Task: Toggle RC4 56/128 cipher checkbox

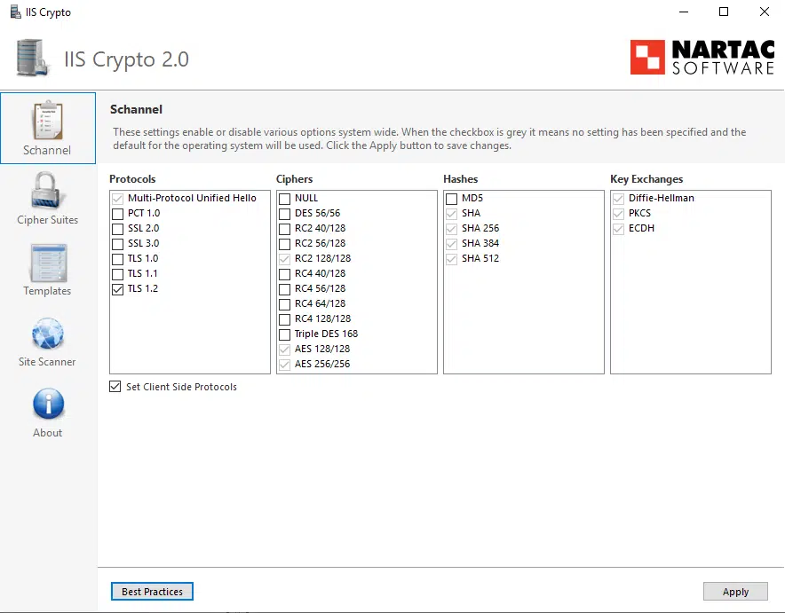Action: (x=284, y=289)
